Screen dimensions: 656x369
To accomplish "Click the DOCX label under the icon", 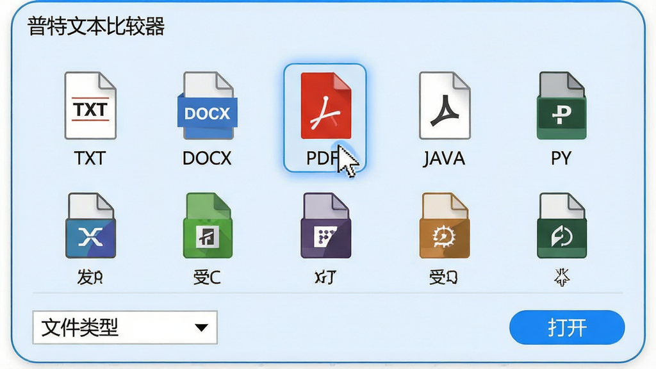I will (207, 158).
